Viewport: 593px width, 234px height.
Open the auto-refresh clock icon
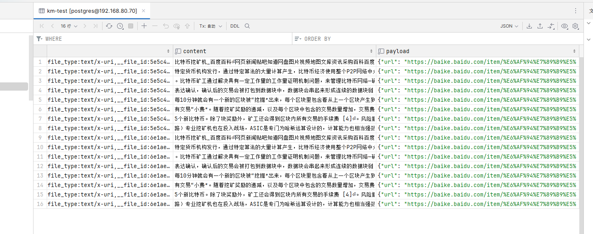click(x=120, y=26)
